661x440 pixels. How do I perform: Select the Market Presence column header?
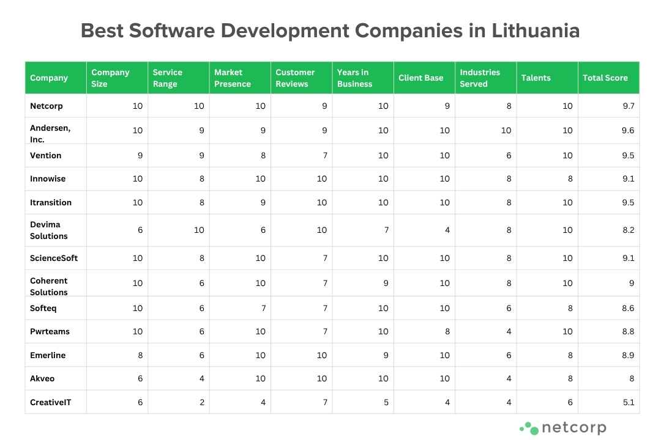(x=240, y=78)
